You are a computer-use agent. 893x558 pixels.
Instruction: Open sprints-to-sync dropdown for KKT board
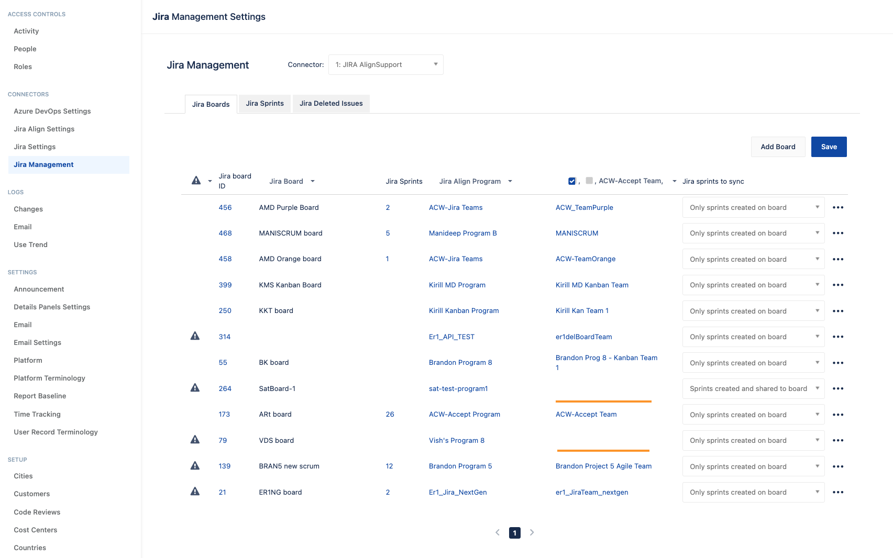754,311
